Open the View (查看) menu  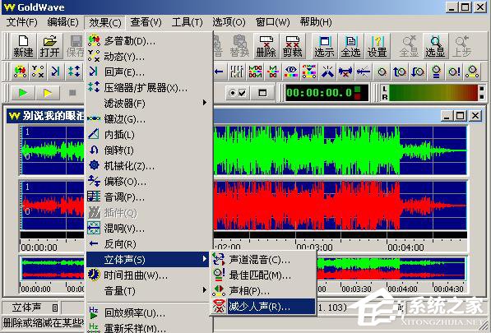tap(146, 22)
